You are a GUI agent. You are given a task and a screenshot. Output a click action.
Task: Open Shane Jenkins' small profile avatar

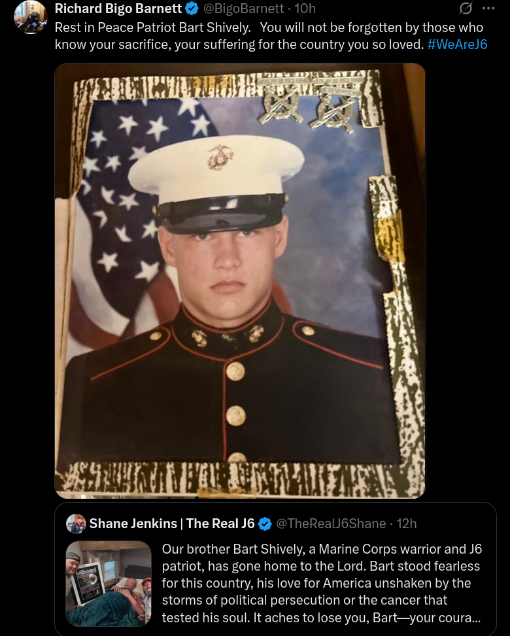(x=76, y=524)
